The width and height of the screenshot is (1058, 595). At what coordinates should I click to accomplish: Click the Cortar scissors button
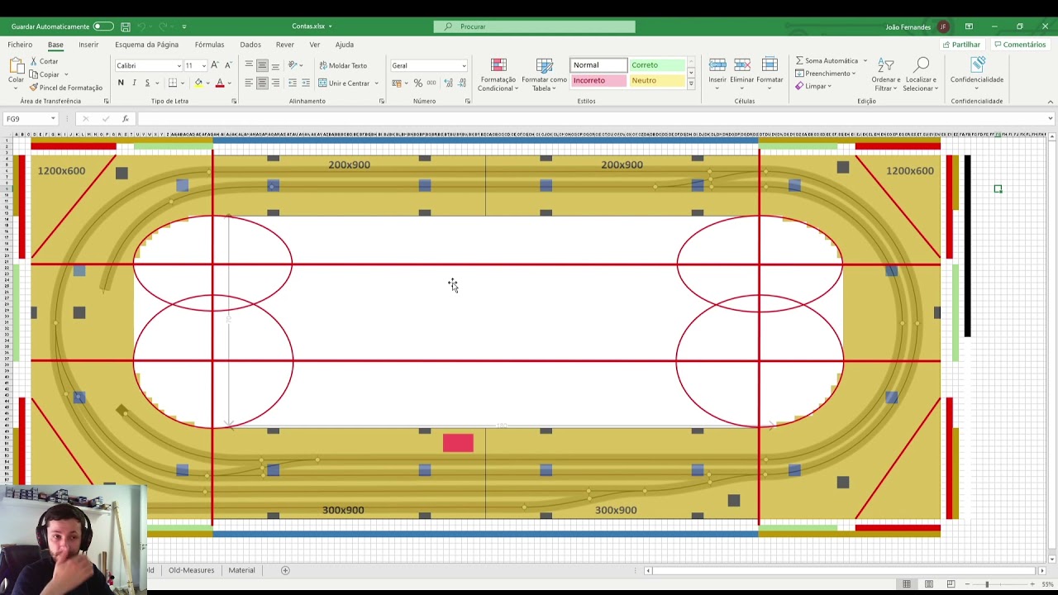(44, 61)
